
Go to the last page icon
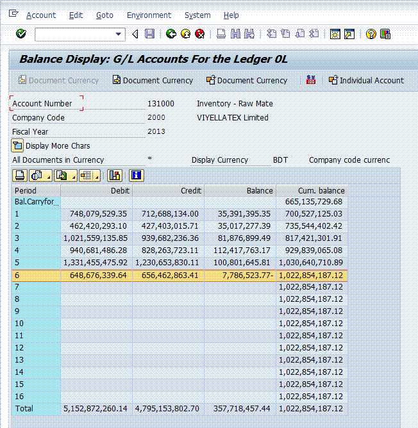point(314,34)
